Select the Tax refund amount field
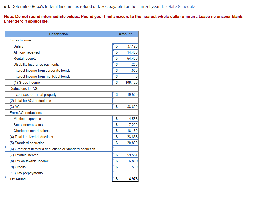This screenshot has height=200, width=258. tap(125, 179)
